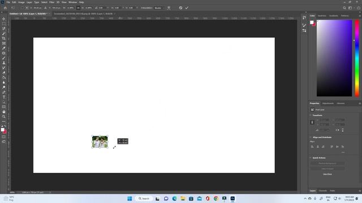
Task: Click the hue slider strip
Action: [357, 58]
